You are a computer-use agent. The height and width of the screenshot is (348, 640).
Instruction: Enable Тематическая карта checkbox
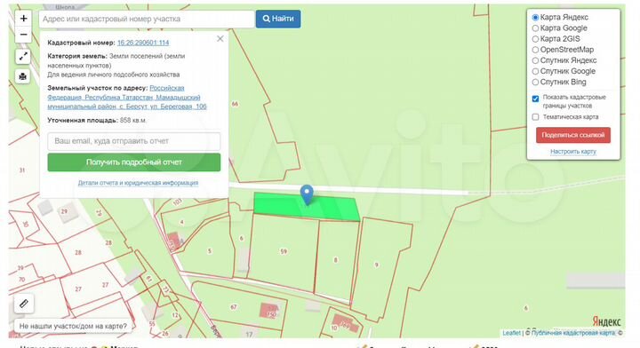click(x=535, y=117)
